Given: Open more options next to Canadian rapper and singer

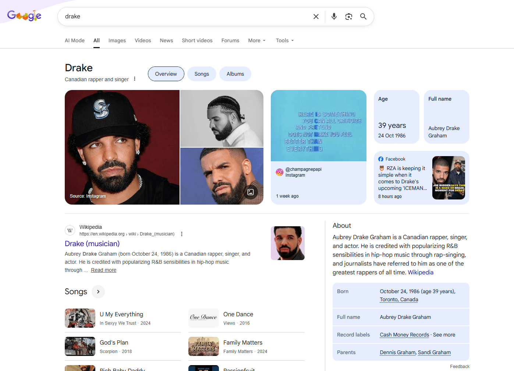Looking at the screenshot, I should (x=135, y=79).
